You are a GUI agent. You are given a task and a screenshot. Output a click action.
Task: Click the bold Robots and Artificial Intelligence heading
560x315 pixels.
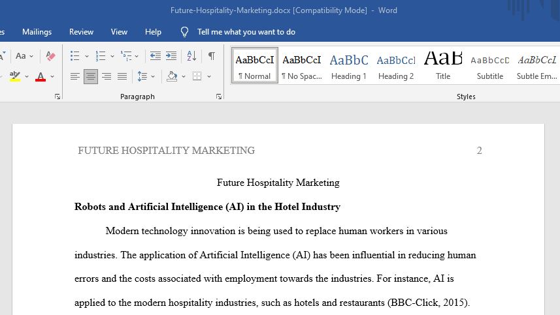click(x=208, y=207)
